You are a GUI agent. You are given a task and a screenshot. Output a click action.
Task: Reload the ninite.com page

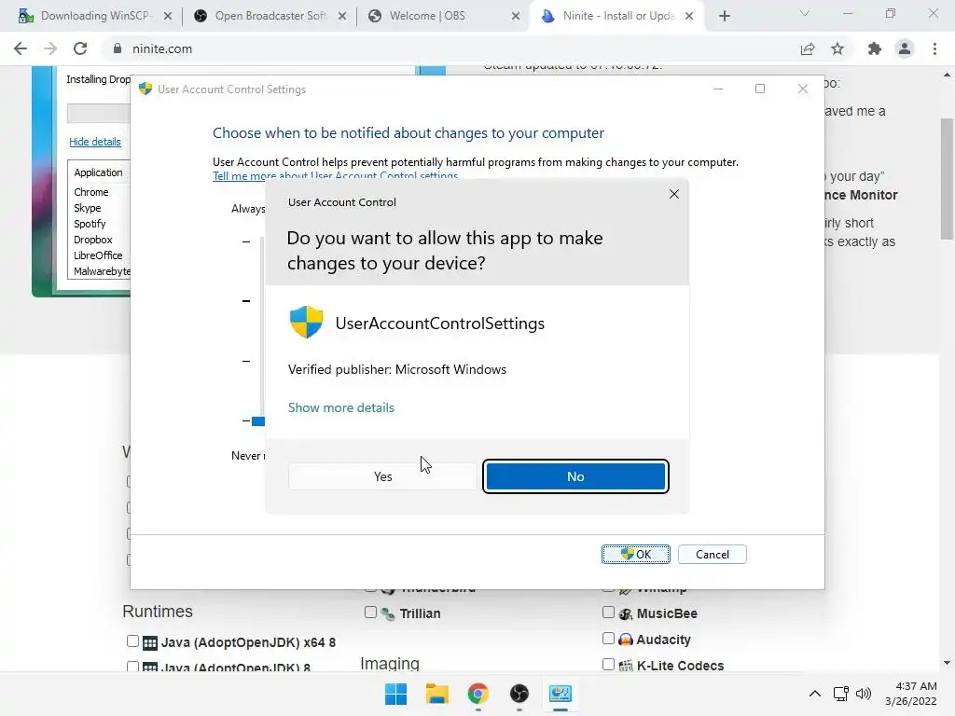point(80,48)
